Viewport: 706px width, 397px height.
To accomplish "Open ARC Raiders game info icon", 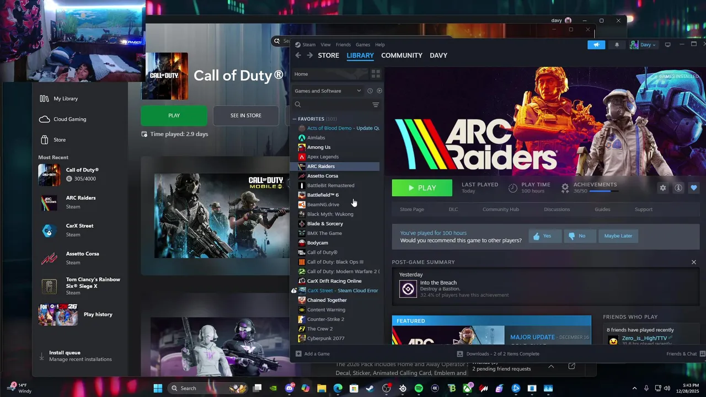I will click(678, 188).
